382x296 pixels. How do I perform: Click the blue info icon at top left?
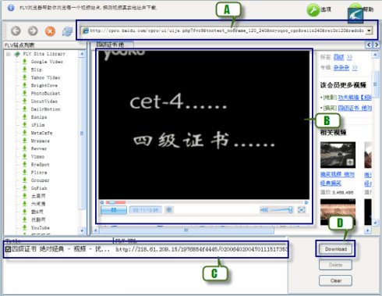coord(11,8)
